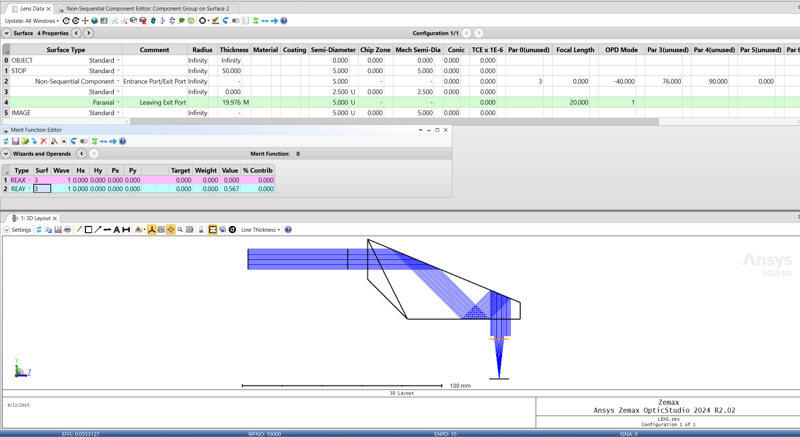Go to next surface properties arrow

[88, 33]
